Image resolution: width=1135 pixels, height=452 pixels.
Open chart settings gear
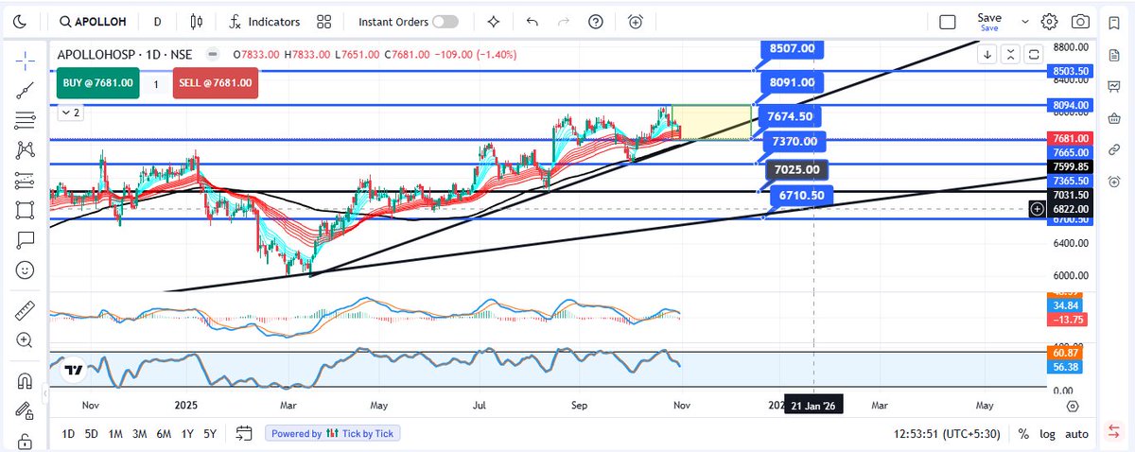pos(1049,21)
